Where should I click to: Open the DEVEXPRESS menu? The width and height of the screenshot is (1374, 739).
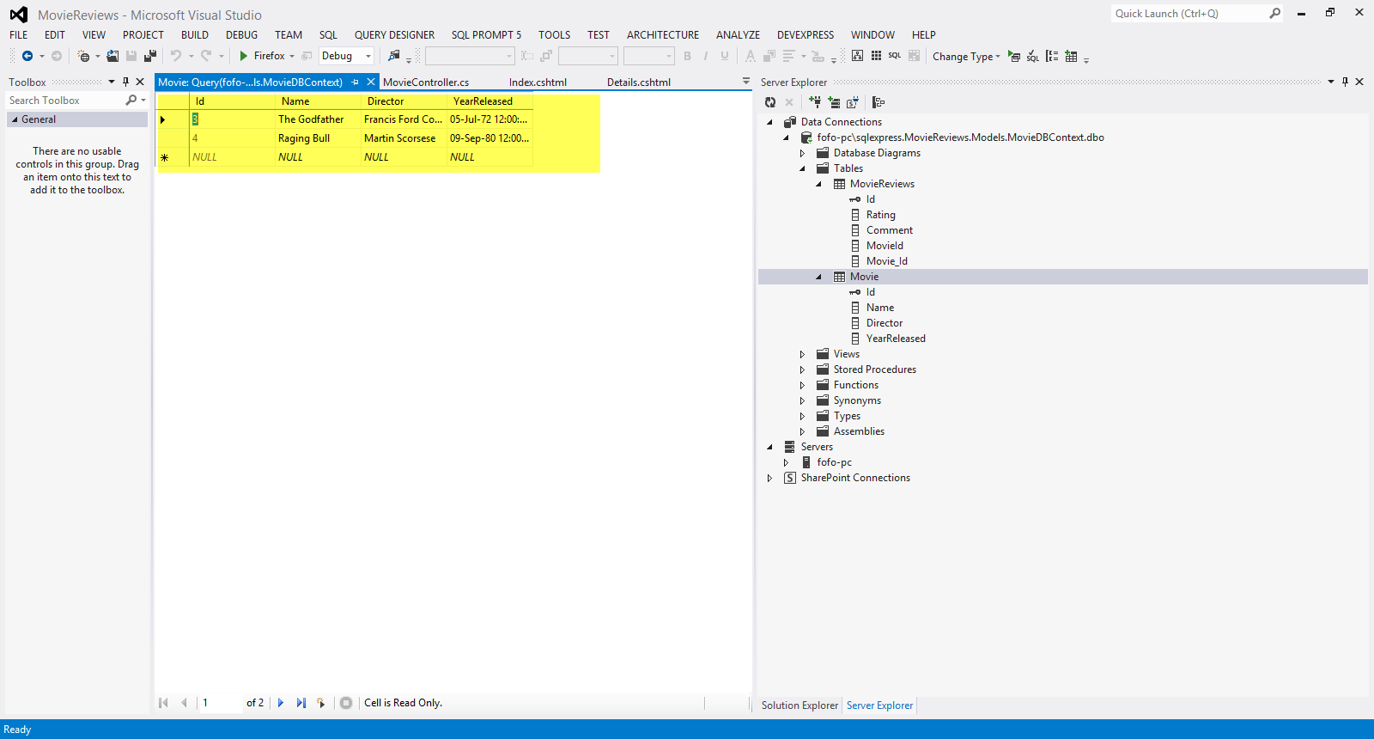coord(806,35)
